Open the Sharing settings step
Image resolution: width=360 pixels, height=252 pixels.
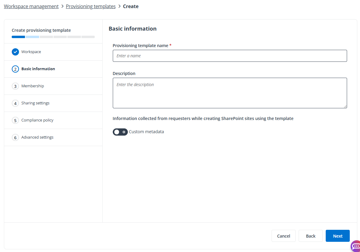[35, 103]
